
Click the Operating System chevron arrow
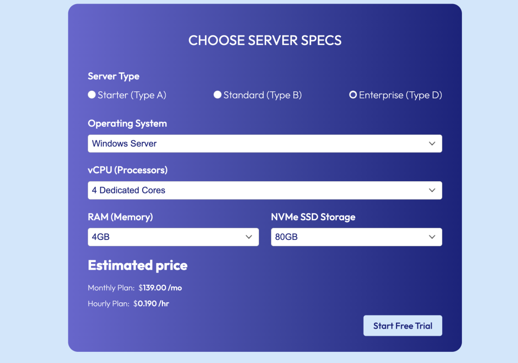433,143
